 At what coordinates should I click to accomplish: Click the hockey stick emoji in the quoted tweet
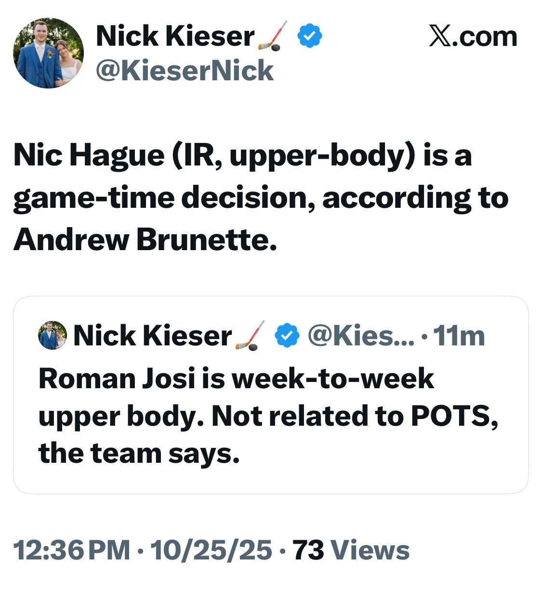click(251, 335)
